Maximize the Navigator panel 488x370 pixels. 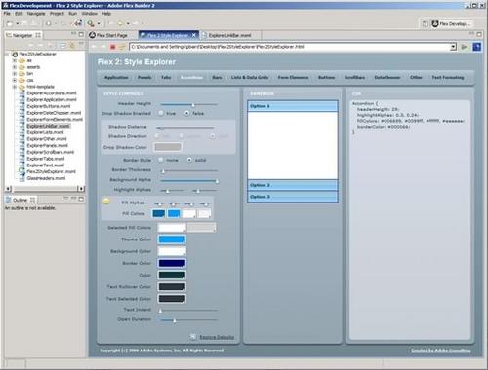coord(81,34)
